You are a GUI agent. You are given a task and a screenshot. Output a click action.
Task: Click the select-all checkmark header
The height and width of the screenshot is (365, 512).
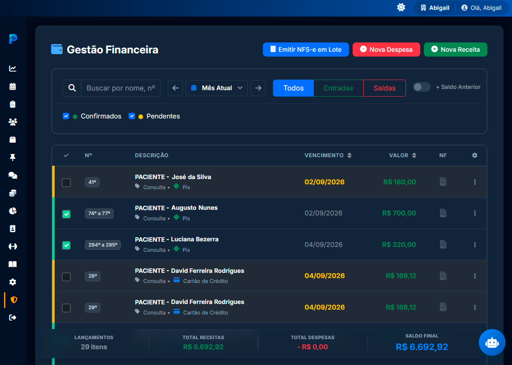click(66, 155)
